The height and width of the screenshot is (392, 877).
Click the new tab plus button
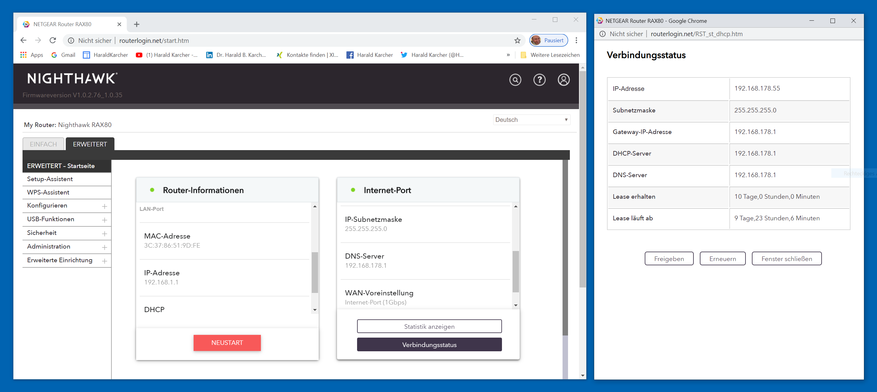coord(136,24)
